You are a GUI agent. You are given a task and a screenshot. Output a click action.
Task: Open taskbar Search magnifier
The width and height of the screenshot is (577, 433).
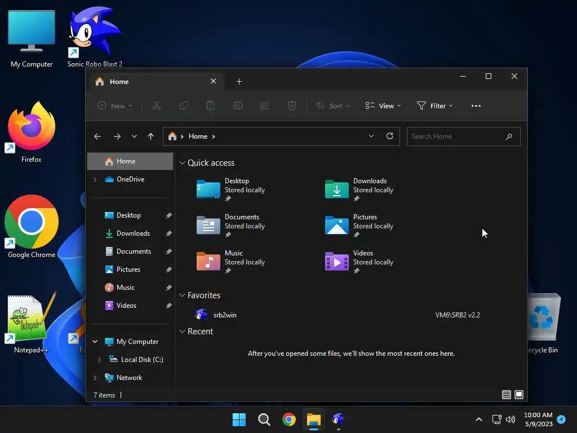click(x=264, y=419)
